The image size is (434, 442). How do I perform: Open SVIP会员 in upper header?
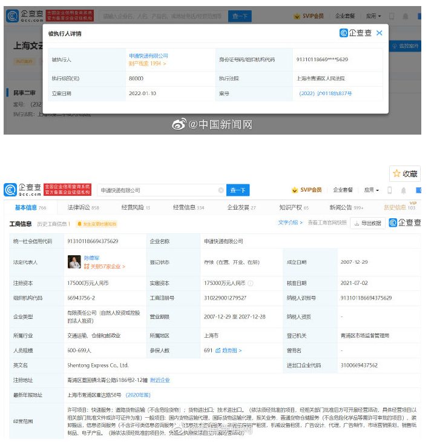313,16
